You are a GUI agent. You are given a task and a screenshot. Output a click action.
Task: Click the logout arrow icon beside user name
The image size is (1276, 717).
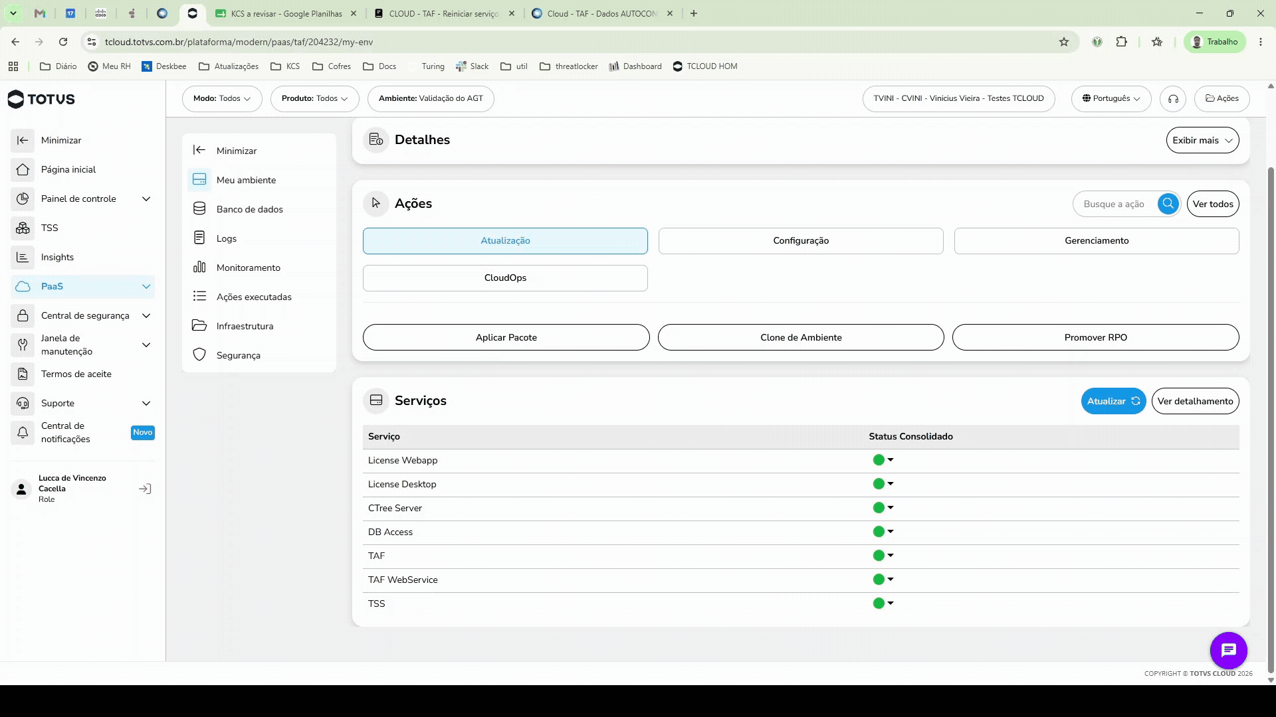[145, 489]
